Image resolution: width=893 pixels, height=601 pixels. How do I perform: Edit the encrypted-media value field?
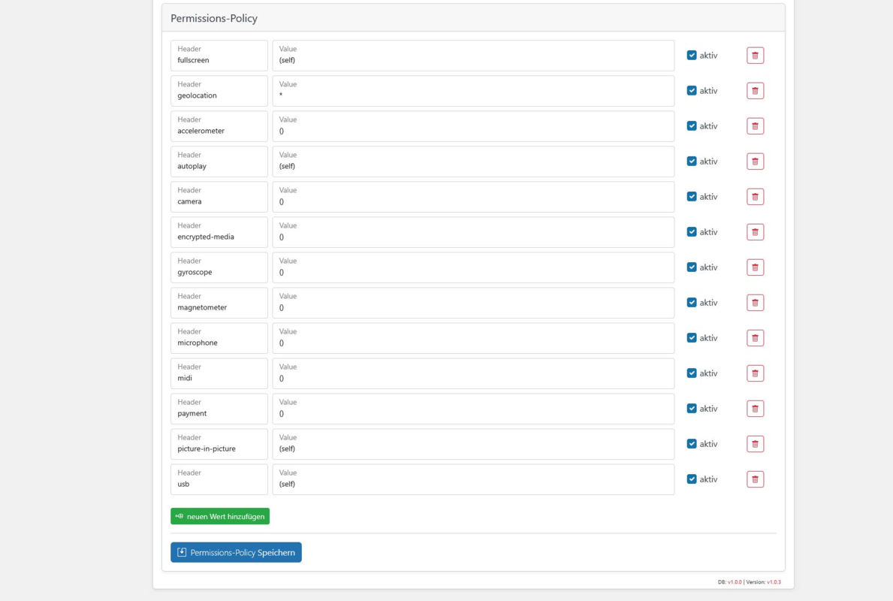(473, 232)
